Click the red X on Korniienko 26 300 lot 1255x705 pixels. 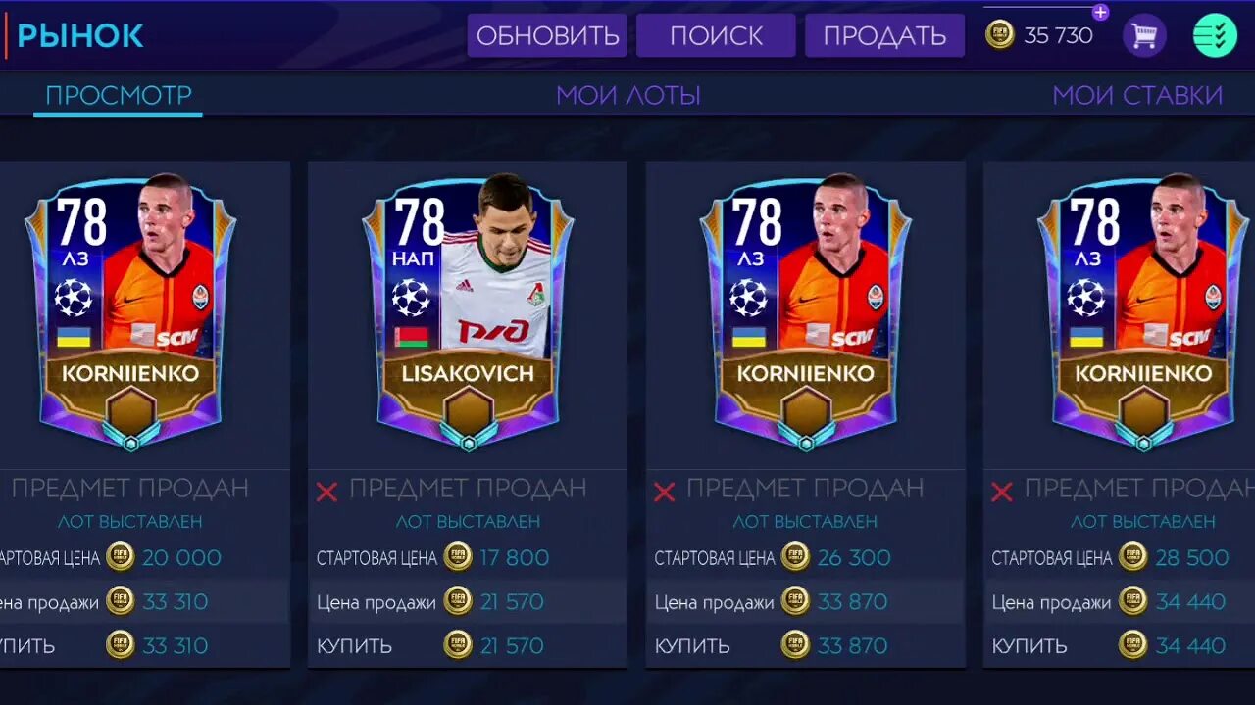[x=664, y=492]
